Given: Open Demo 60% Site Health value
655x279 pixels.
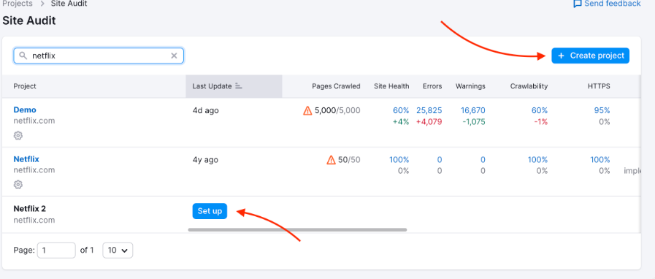Looking at the screenshot, I should 401,111.
